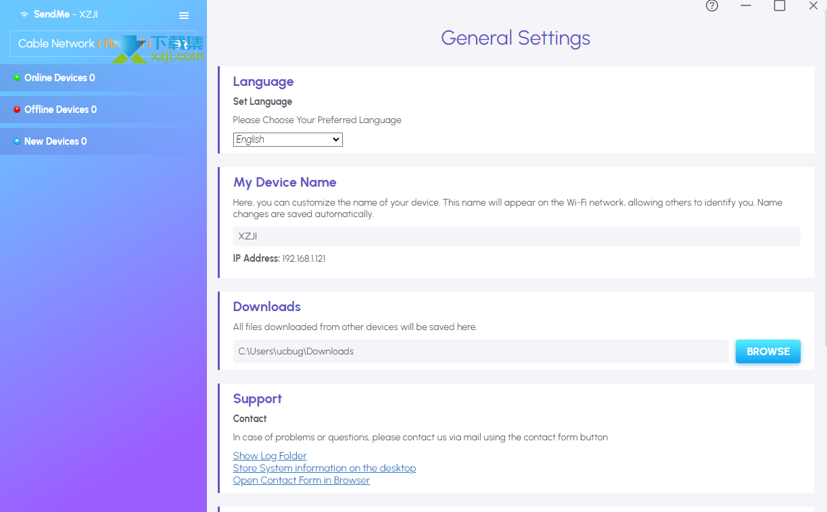Click Store System information on the desktop
This screenshot has height=512, width=827.
[x=325, y=468]
